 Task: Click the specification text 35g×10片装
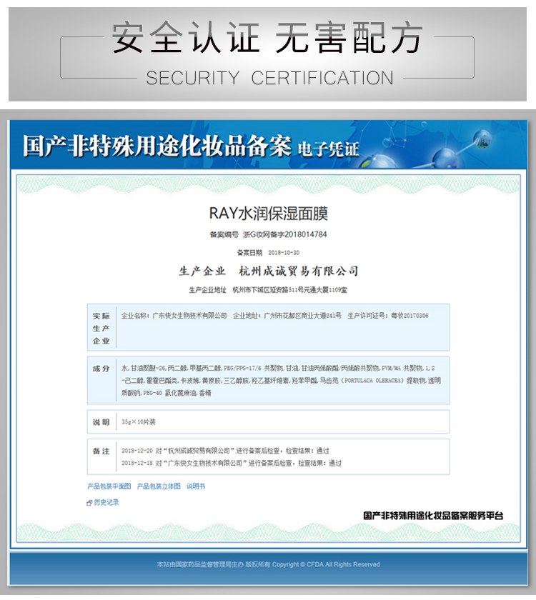point(138,422)
